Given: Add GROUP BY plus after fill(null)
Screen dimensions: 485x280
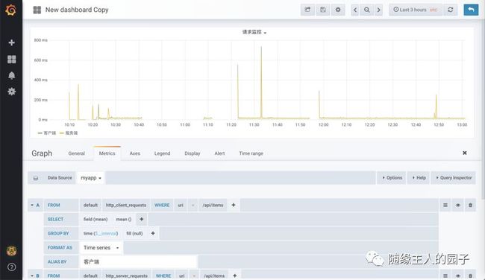Looking at the screenshot, I should 153,233.
